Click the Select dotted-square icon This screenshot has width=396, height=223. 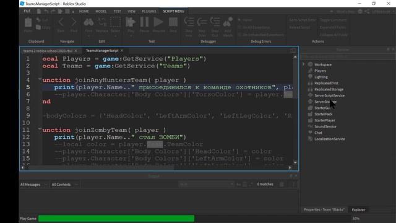click(x=115, y=22)
